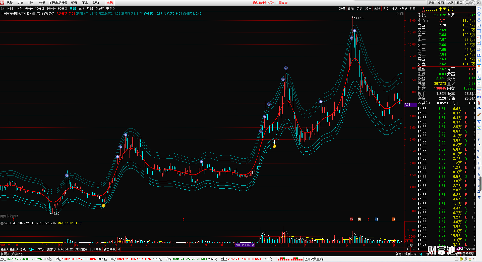Switch to 1分钟 chart period
The width and height of the screenshot is (482, 262).
(x=19, y=9)
